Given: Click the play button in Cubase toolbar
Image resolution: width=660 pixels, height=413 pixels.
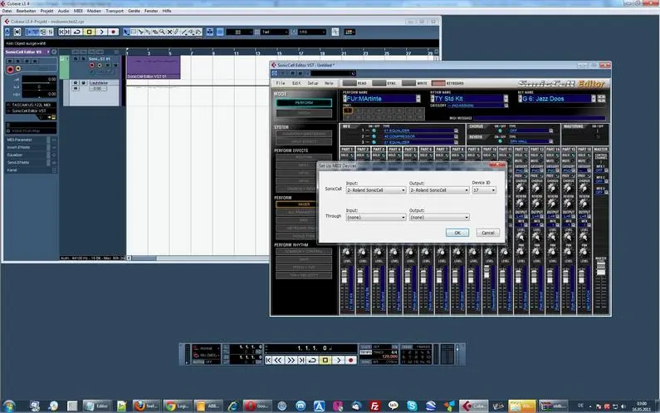Looking at the screenshot, I should [101, 32].
